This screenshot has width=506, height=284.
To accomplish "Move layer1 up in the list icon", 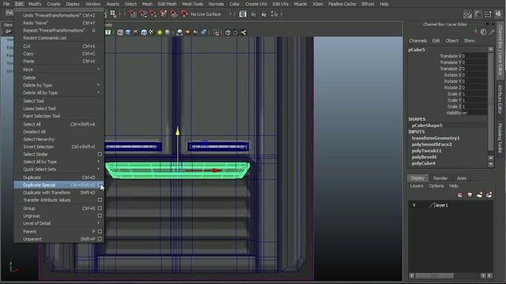I will tap(459, 195).
